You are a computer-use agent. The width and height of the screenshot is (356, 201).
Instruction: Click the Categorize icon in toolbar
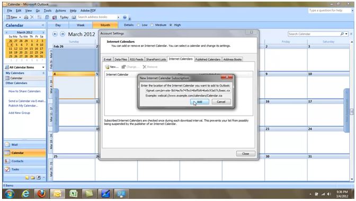[40, 17]
